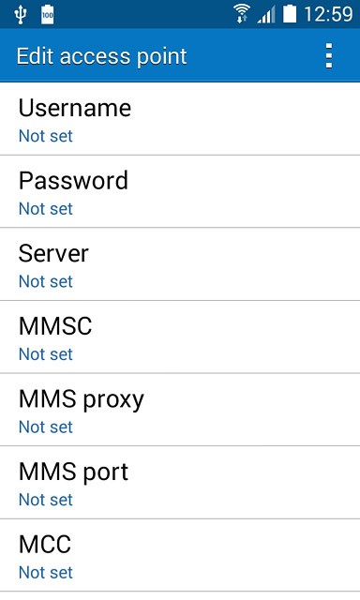
Task: Open the MMSC setting
Action: point(180,337)
